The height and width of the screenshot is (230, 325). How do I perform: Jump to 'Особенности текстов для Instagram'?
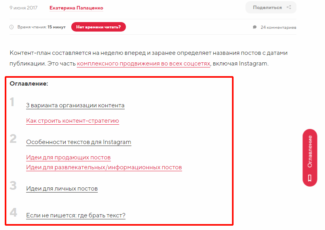tap(78, 142)
